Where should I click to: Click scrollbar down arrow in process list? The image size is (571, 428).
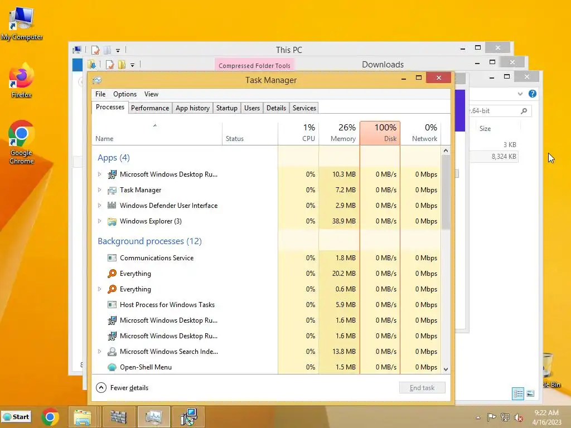446,369
